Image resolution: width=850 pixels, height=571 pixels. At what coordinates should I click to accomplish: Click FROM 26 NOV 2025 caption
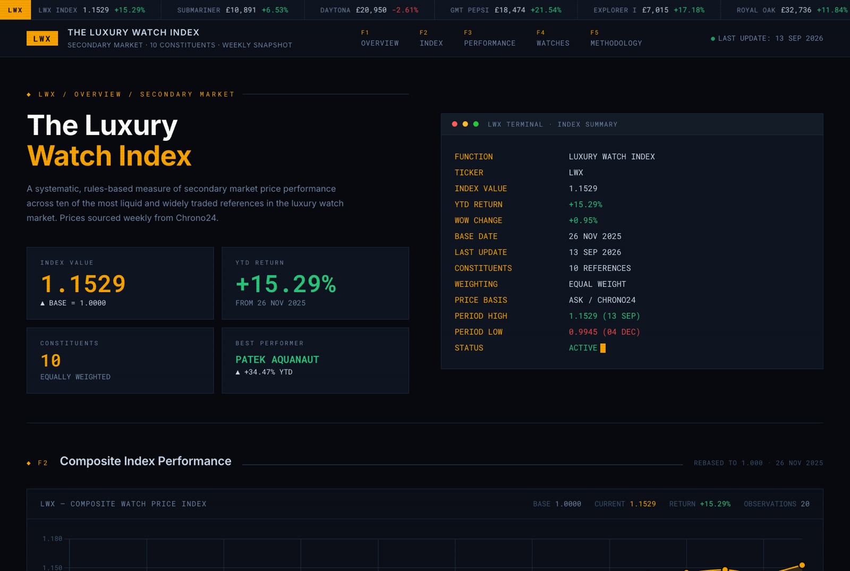pos(270,303)
